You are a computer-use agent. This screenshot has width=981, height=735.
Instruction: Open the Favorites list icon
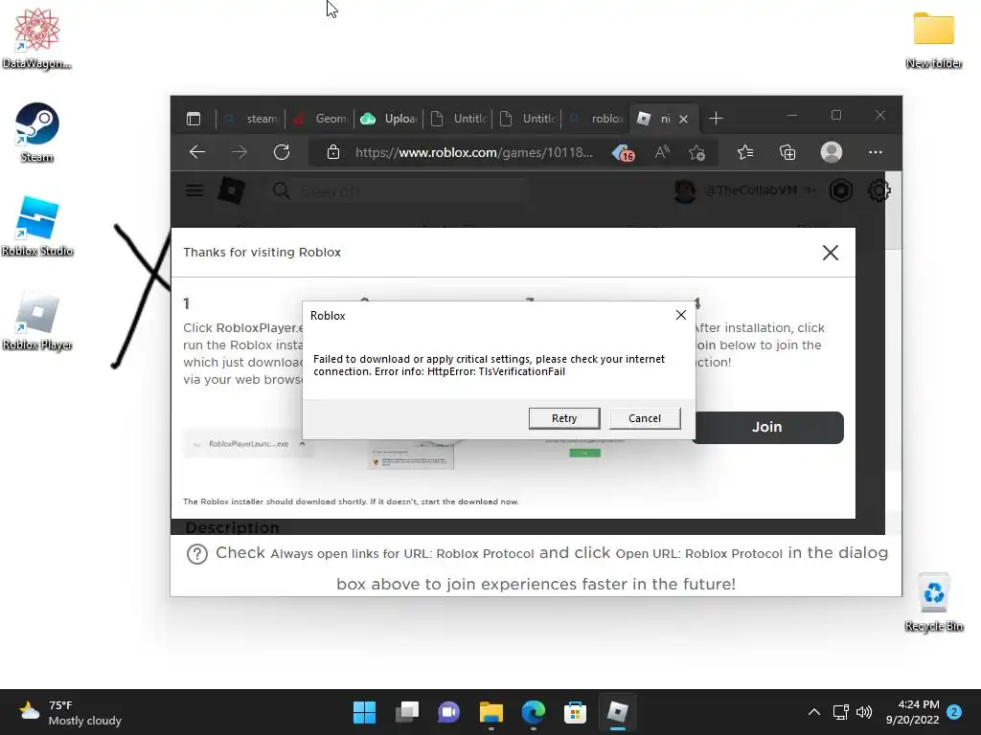(744, 152)
